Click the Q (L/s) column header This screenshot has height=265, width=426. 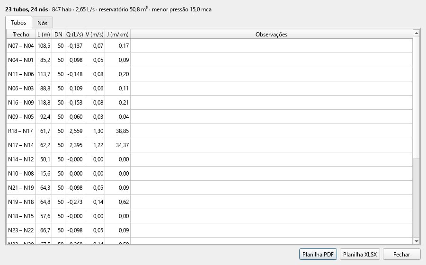tap(74, 34)
